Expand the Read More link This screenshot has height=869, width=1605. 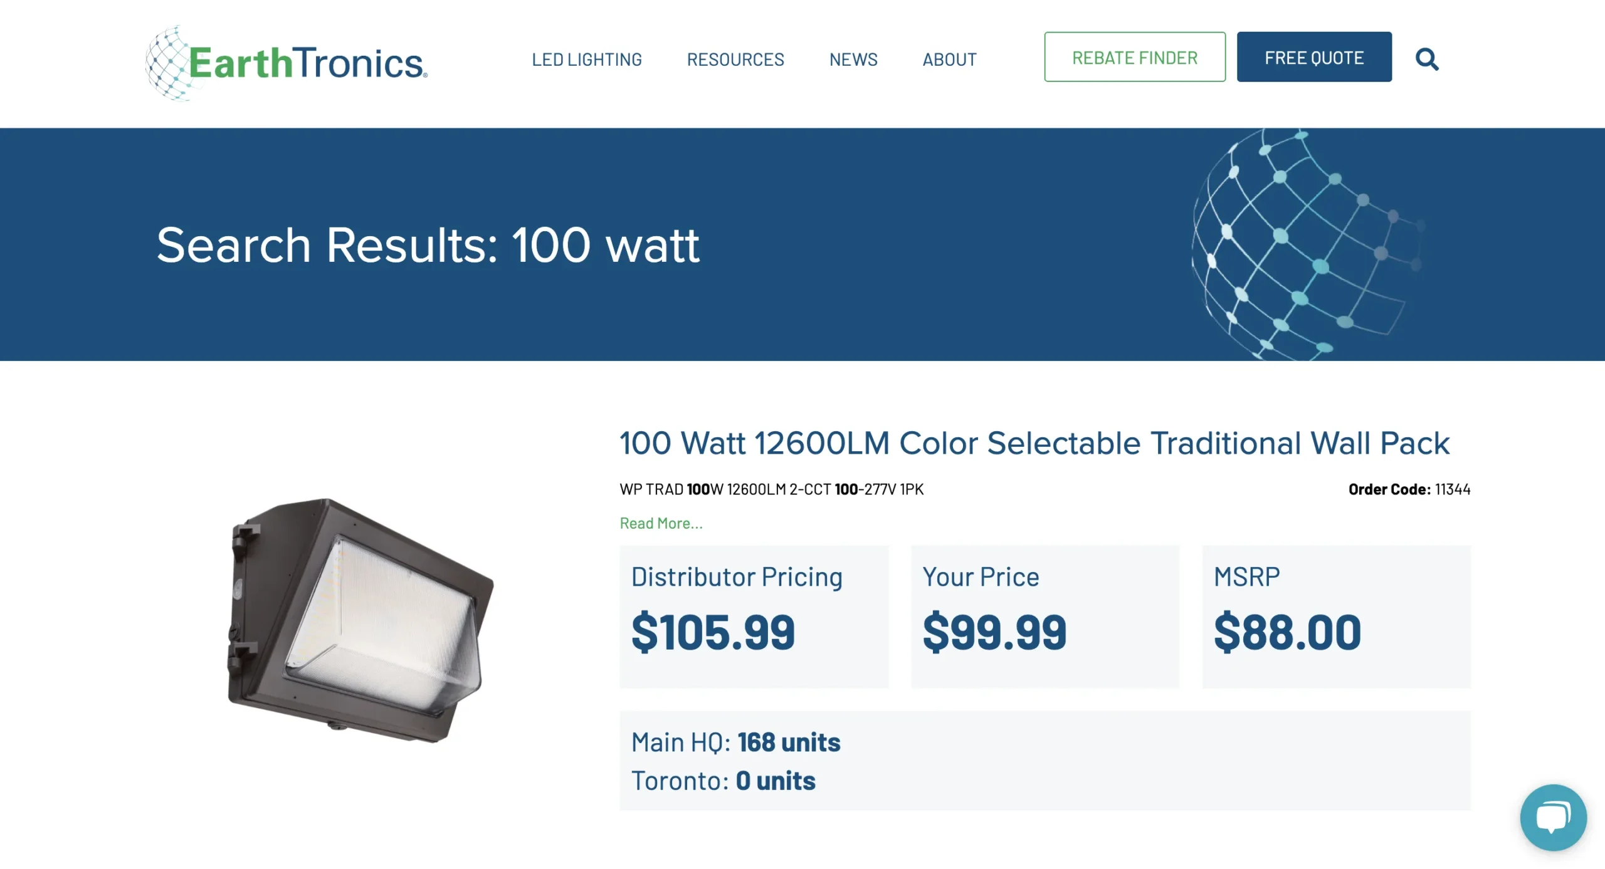[x=661, y=523]
